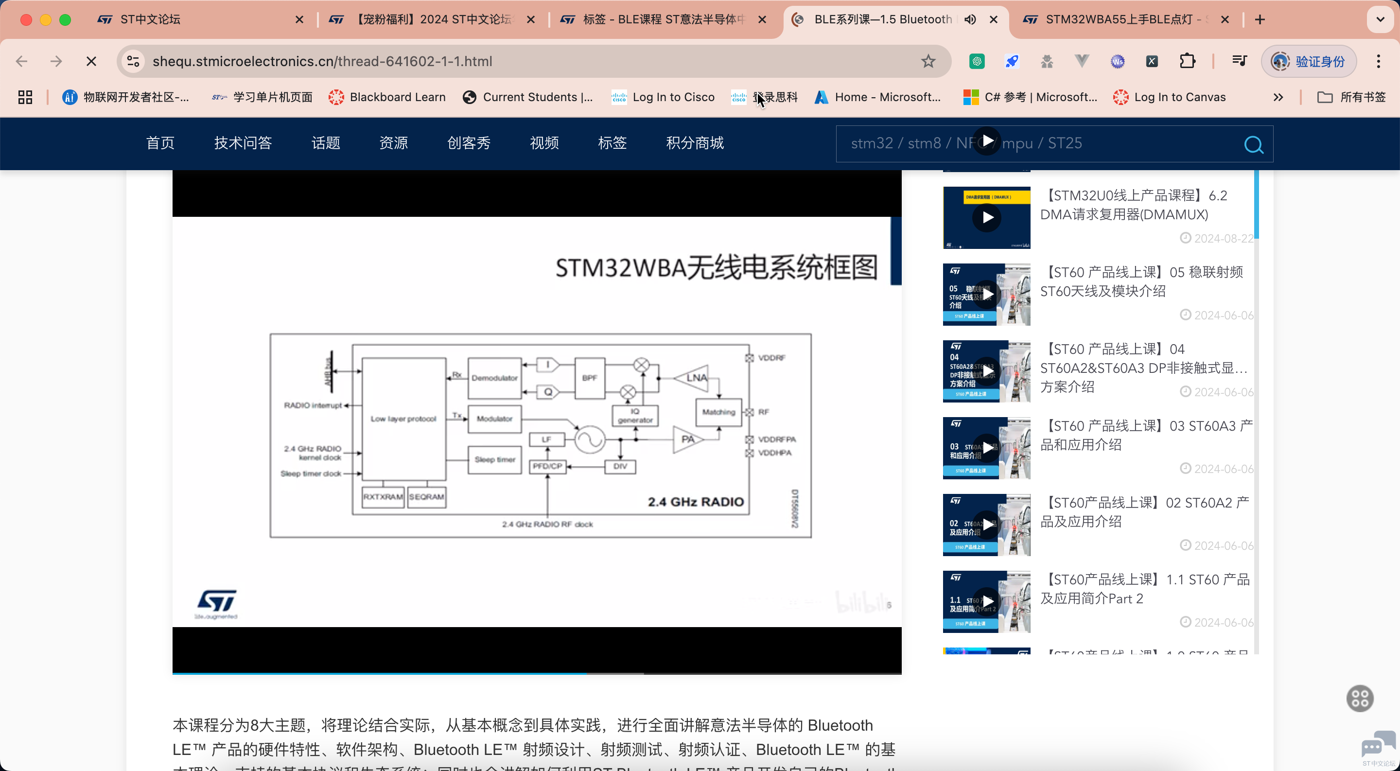Click the floating grid widget button

click(x=1360, y=699)
